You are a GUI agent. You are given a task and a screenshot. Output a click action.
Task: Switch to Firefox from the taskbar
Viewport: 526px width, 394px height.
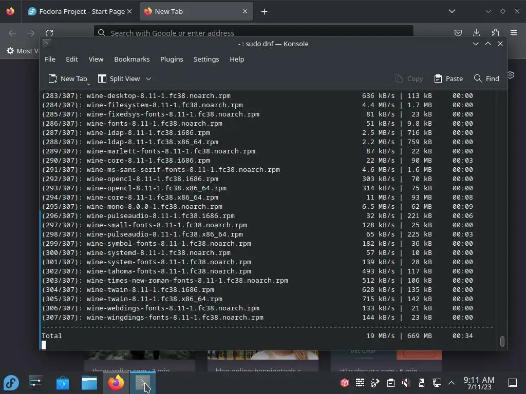(x=116, y=383)
